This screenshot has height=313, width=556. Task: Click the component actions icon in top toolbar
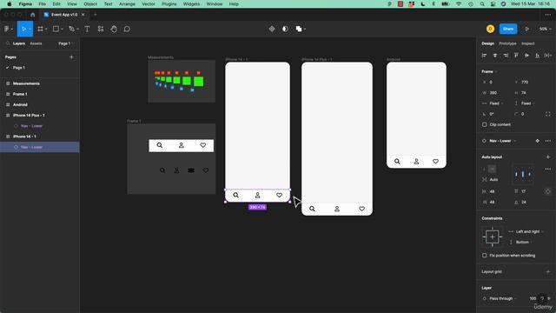pos(272,29)
